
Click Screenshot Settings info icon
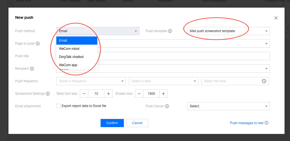48,94
